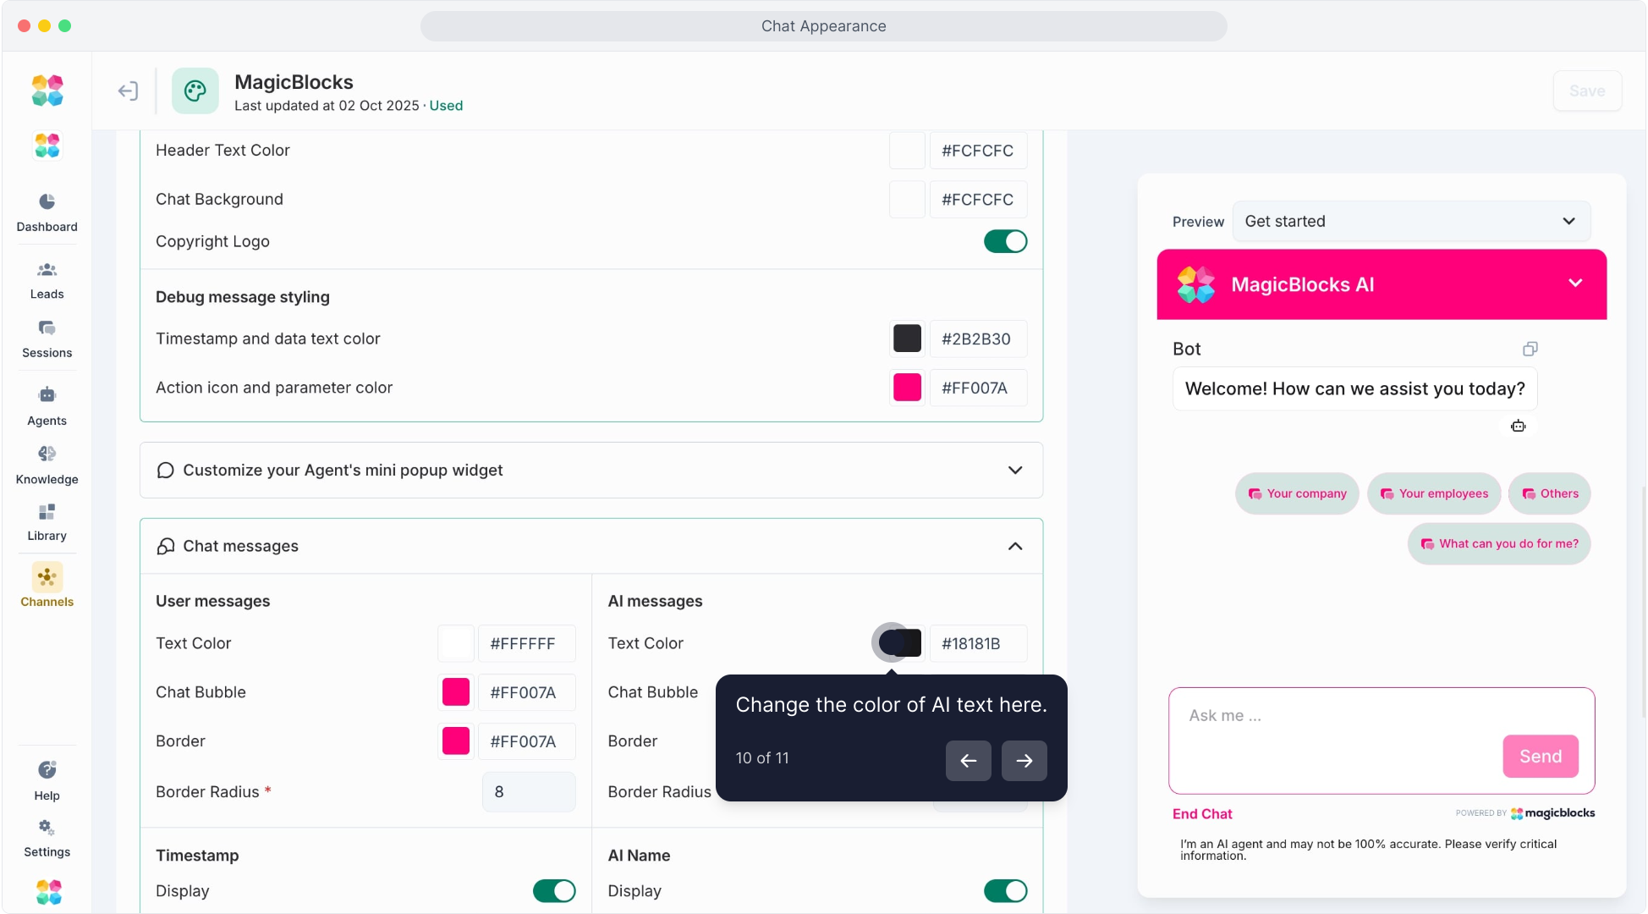Select the Library sidebar item
Viewport: 1648px width, 914px height.
47,513
